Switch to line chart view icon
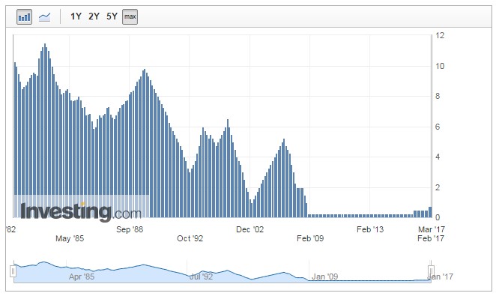Viewport: 496px width, 296px height. [x=45, y=16]
